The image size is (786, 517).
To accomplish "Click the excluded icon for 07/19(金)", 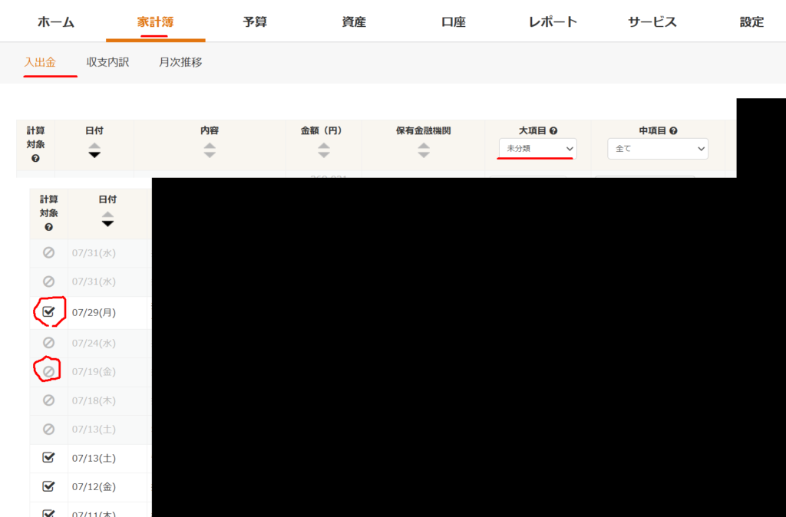I will point(48,371).
